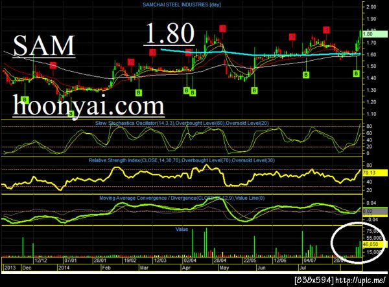Click the green B buy marker below the 04/07 candle

(306, 74)
